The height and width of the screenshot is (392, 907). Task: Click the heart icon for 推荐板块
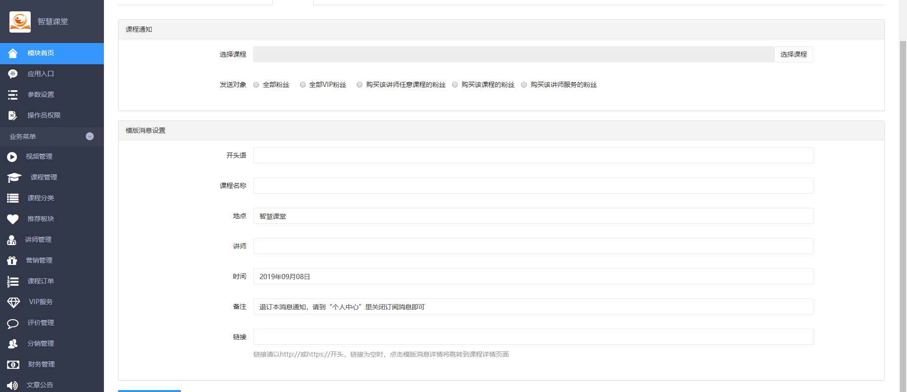[x=13, y=219]
